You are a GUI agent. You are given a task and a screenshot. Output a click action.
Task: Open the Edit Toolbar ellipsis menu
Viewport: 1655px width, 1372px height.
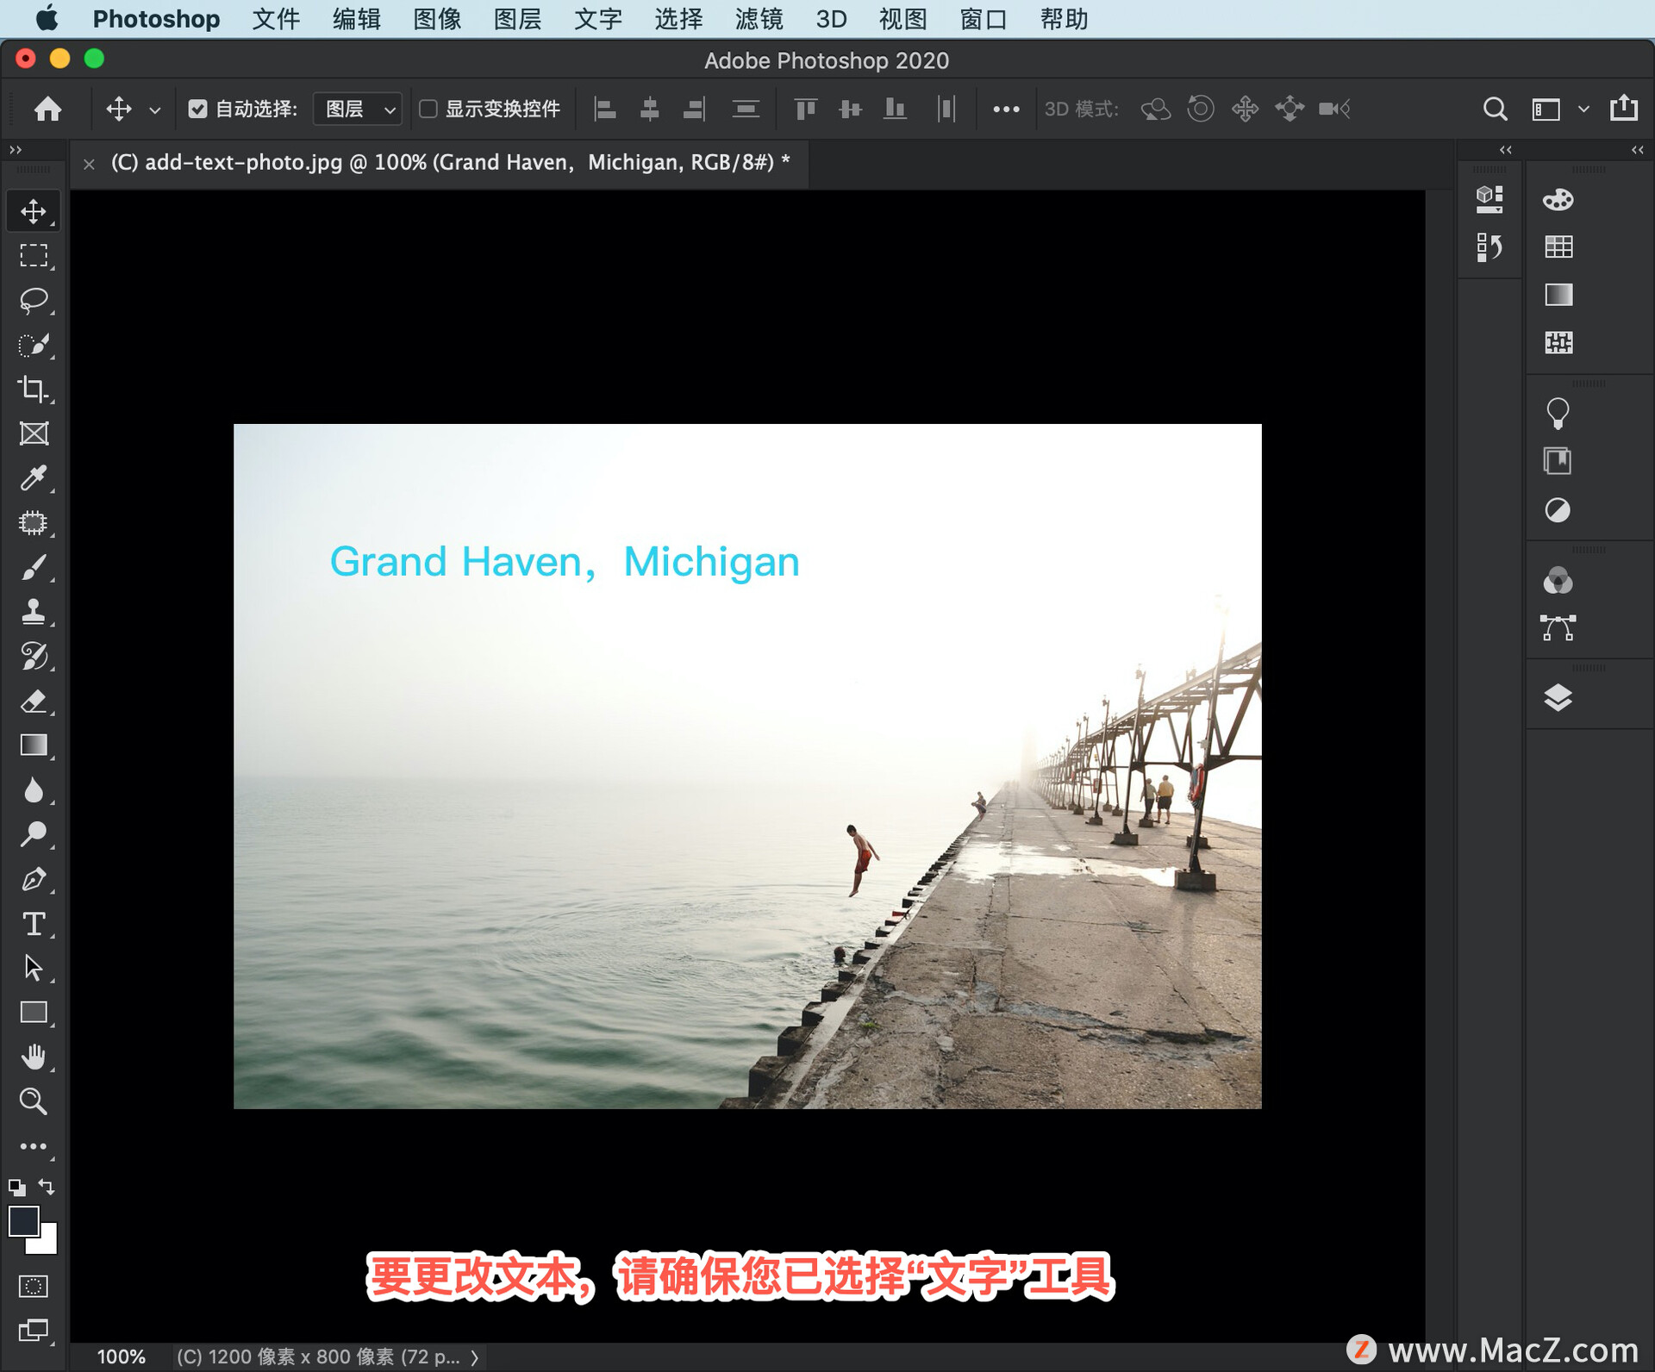click(x=34, y=1146)
